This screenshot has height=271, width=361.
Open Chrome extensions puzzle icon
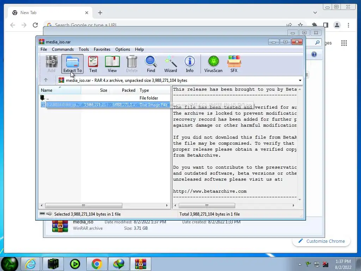tap(314, 25)
